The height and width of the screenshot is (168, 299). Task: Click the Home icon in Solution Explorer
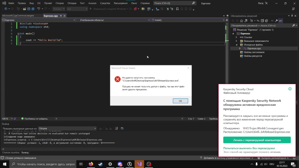(242, 21)
